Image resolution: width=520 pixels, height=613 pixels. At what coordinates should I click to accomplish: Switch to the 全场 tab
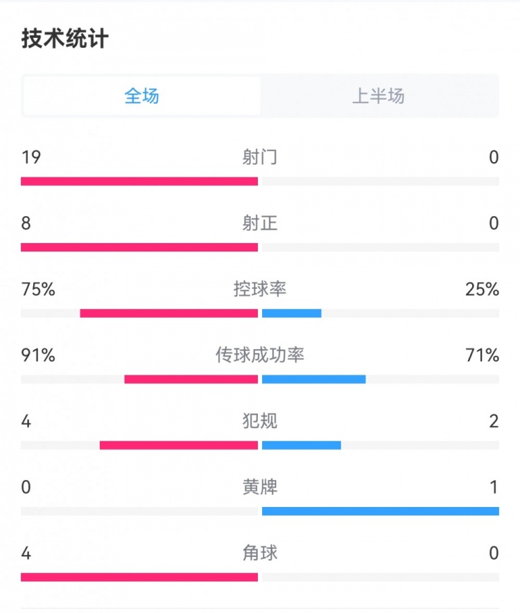point(142,96)
